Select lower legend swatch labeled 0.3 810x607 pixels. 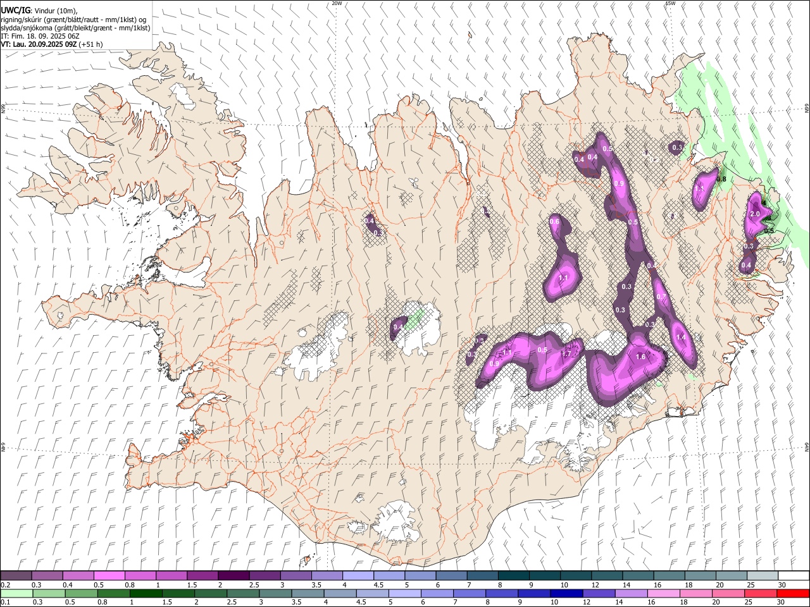pyautogui.click(x=49, y=593)
